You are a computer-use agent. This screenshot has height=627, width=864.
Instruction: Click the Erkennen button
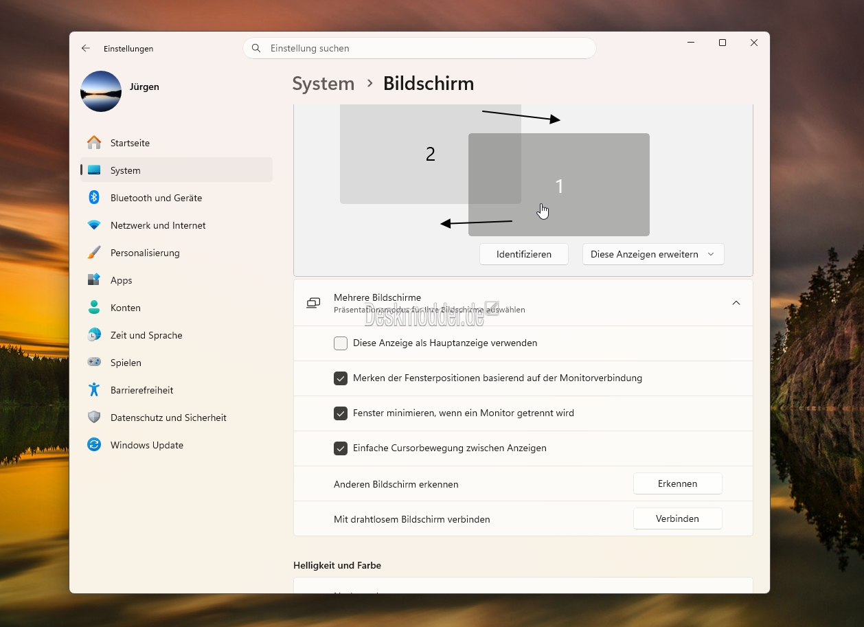(x=677, y=483)
